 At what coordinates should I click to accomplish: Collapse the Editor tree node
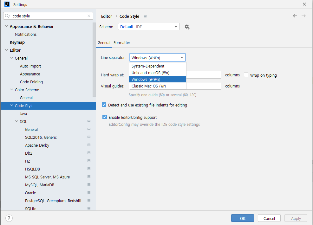6,50
